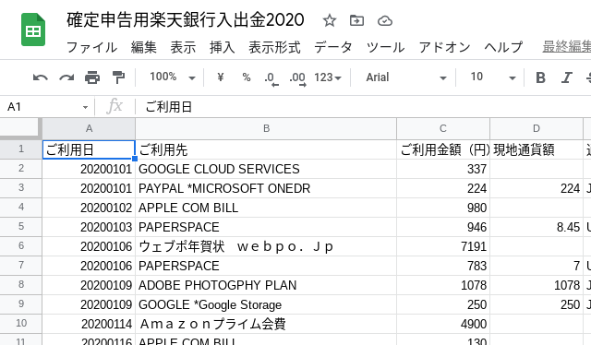Screen dimensions: 591x345
Task: Select cell APPLE COM BILL in row 4
Action: pyautogui.click(x=266, y=208)
